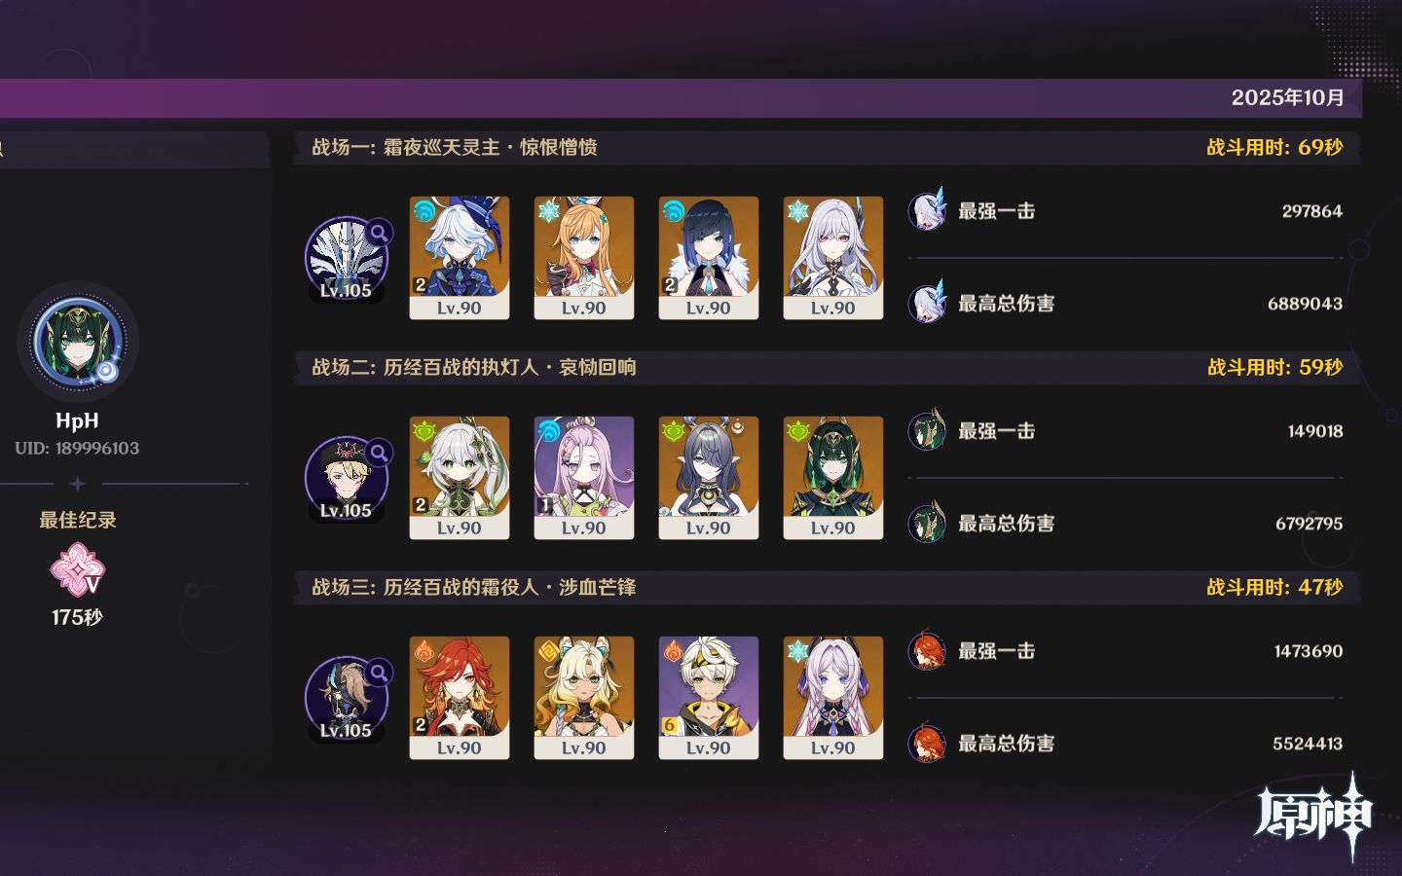The image size is (1402, 876).
Task: Click strongest hit character icon beside 297864
Action: pyautogui.click(x=927, y=210)
